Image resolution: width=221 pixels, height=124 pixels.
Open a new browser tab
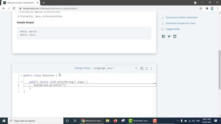point(44,3)
